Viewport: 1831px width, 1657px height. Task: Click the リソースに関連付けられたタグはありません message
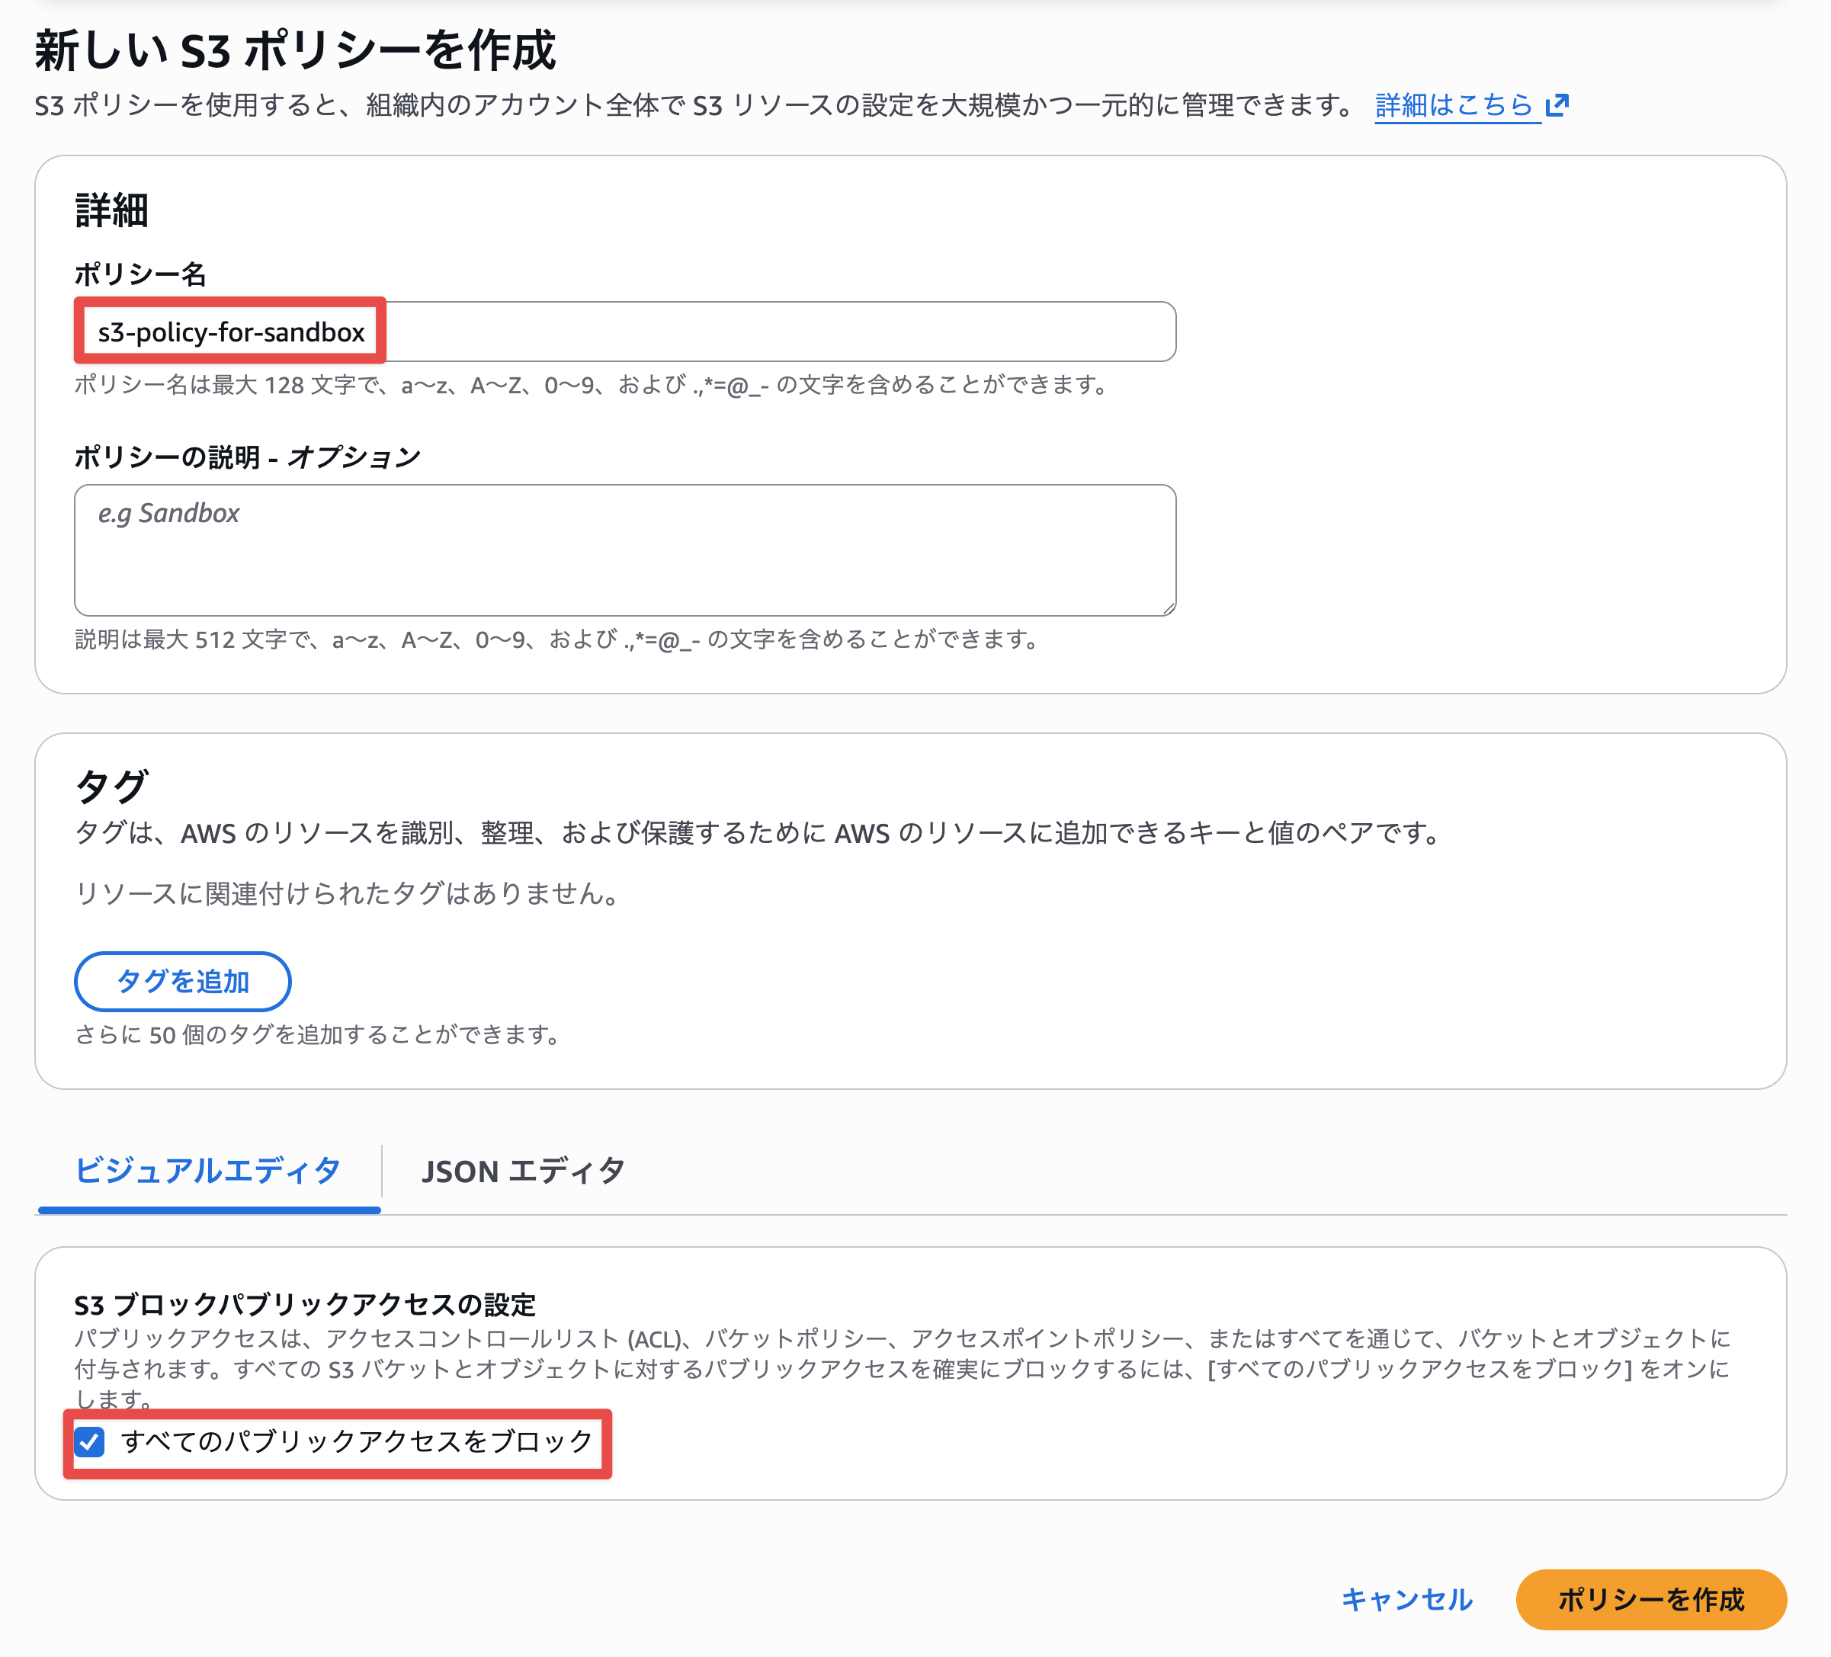point(348,894)
